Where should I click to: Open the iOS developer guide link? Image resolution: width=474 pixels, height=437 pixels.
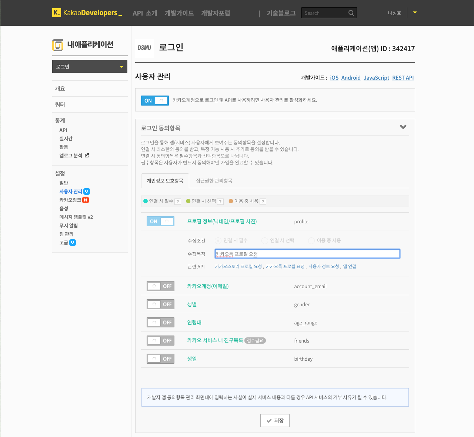[334, 78]
